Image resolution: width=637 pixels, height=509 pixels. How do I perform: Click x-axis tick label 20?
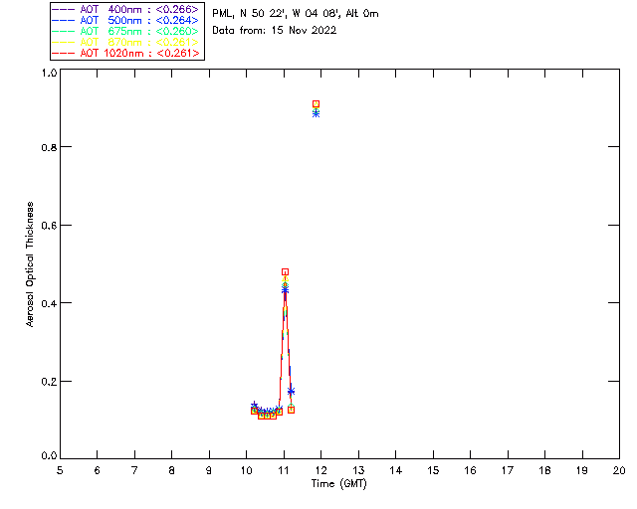619,470
